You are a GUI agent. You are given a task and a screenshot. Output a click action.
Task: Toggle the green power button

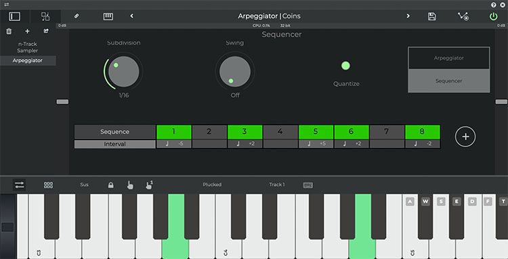[493, 16]
